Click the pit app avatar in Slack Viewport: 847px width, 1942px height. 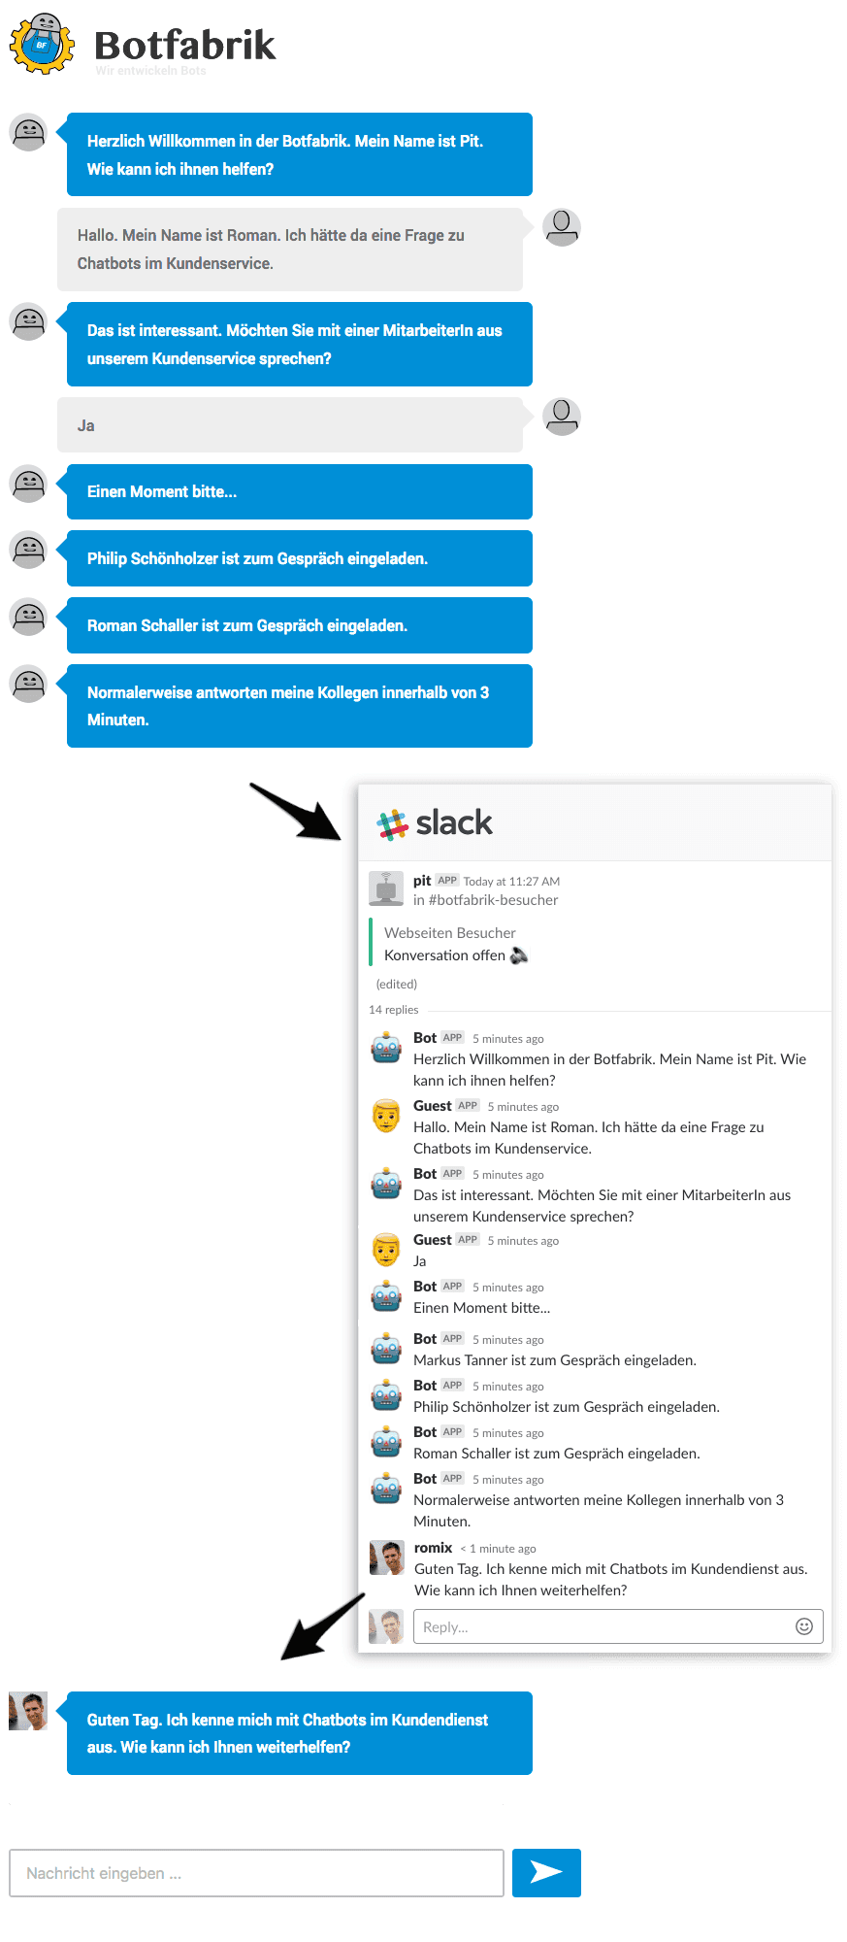pos(386,888)
